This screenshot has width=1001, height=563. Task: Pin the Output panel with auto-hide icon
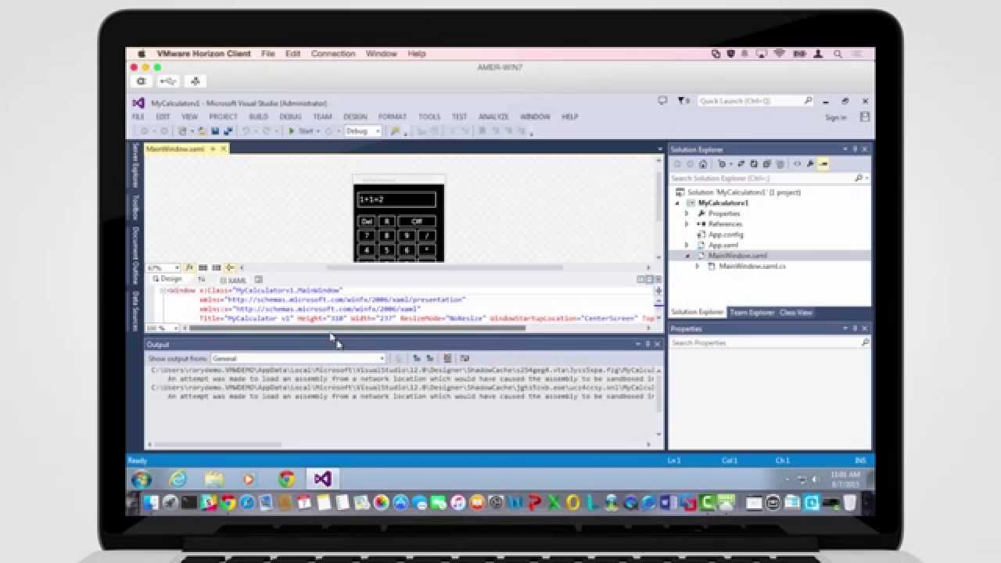tap(648, 344)
